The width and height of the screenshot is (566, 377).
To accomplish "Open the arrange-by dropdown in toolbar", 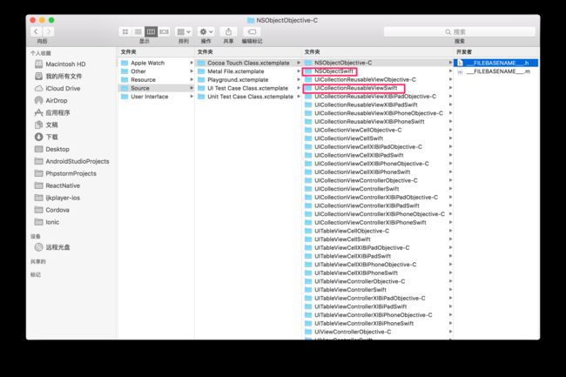I will [x=184, y=31].
